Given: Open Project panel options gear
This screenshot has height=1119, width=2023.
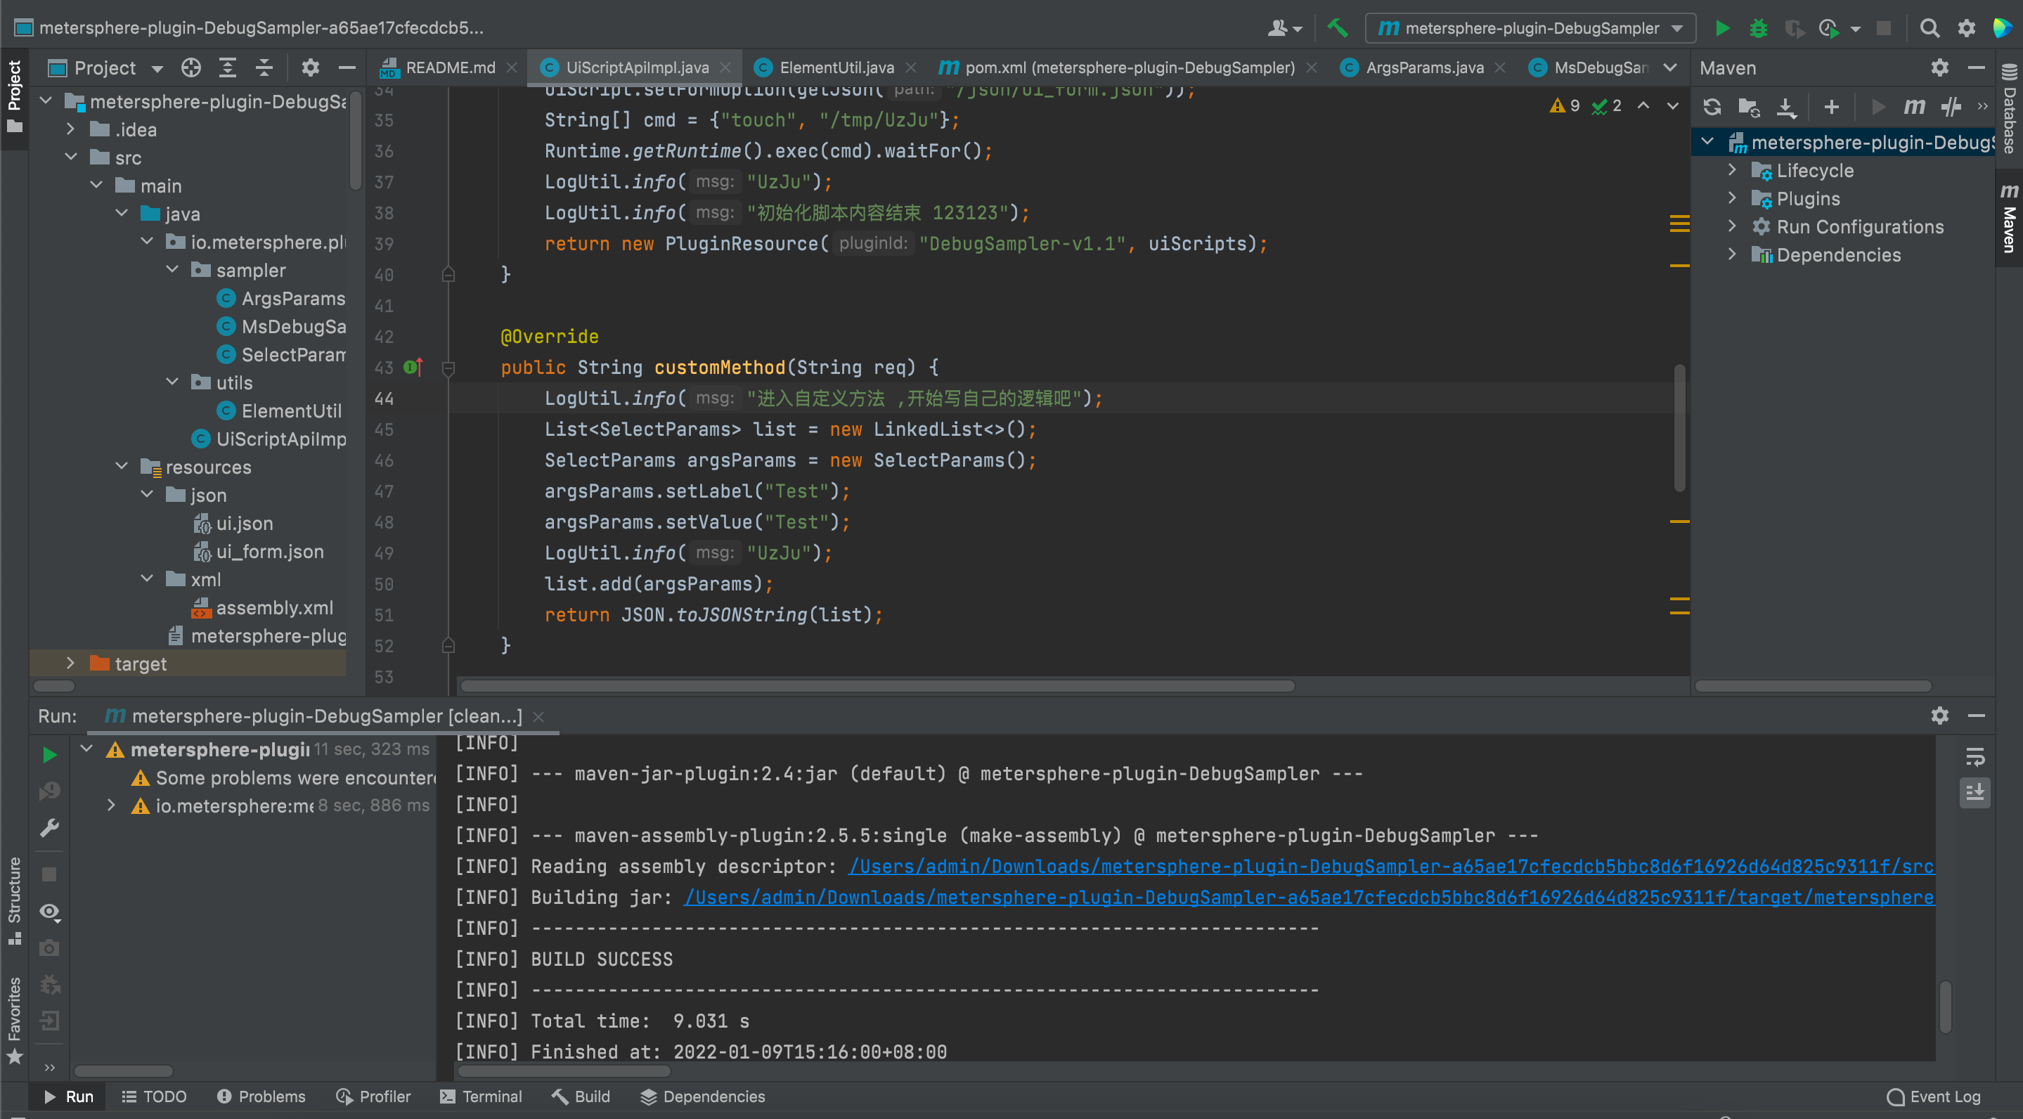Looking at the screenshot, I should pyautogui.click(x=310, y=68).
